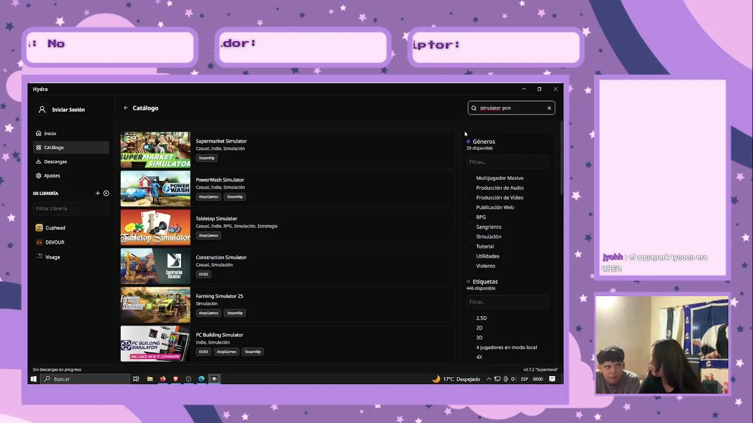This screenshot has height=423, width=753.
Task: Open Farming Simulator 25 thumbnail
Action: (155, 305)
